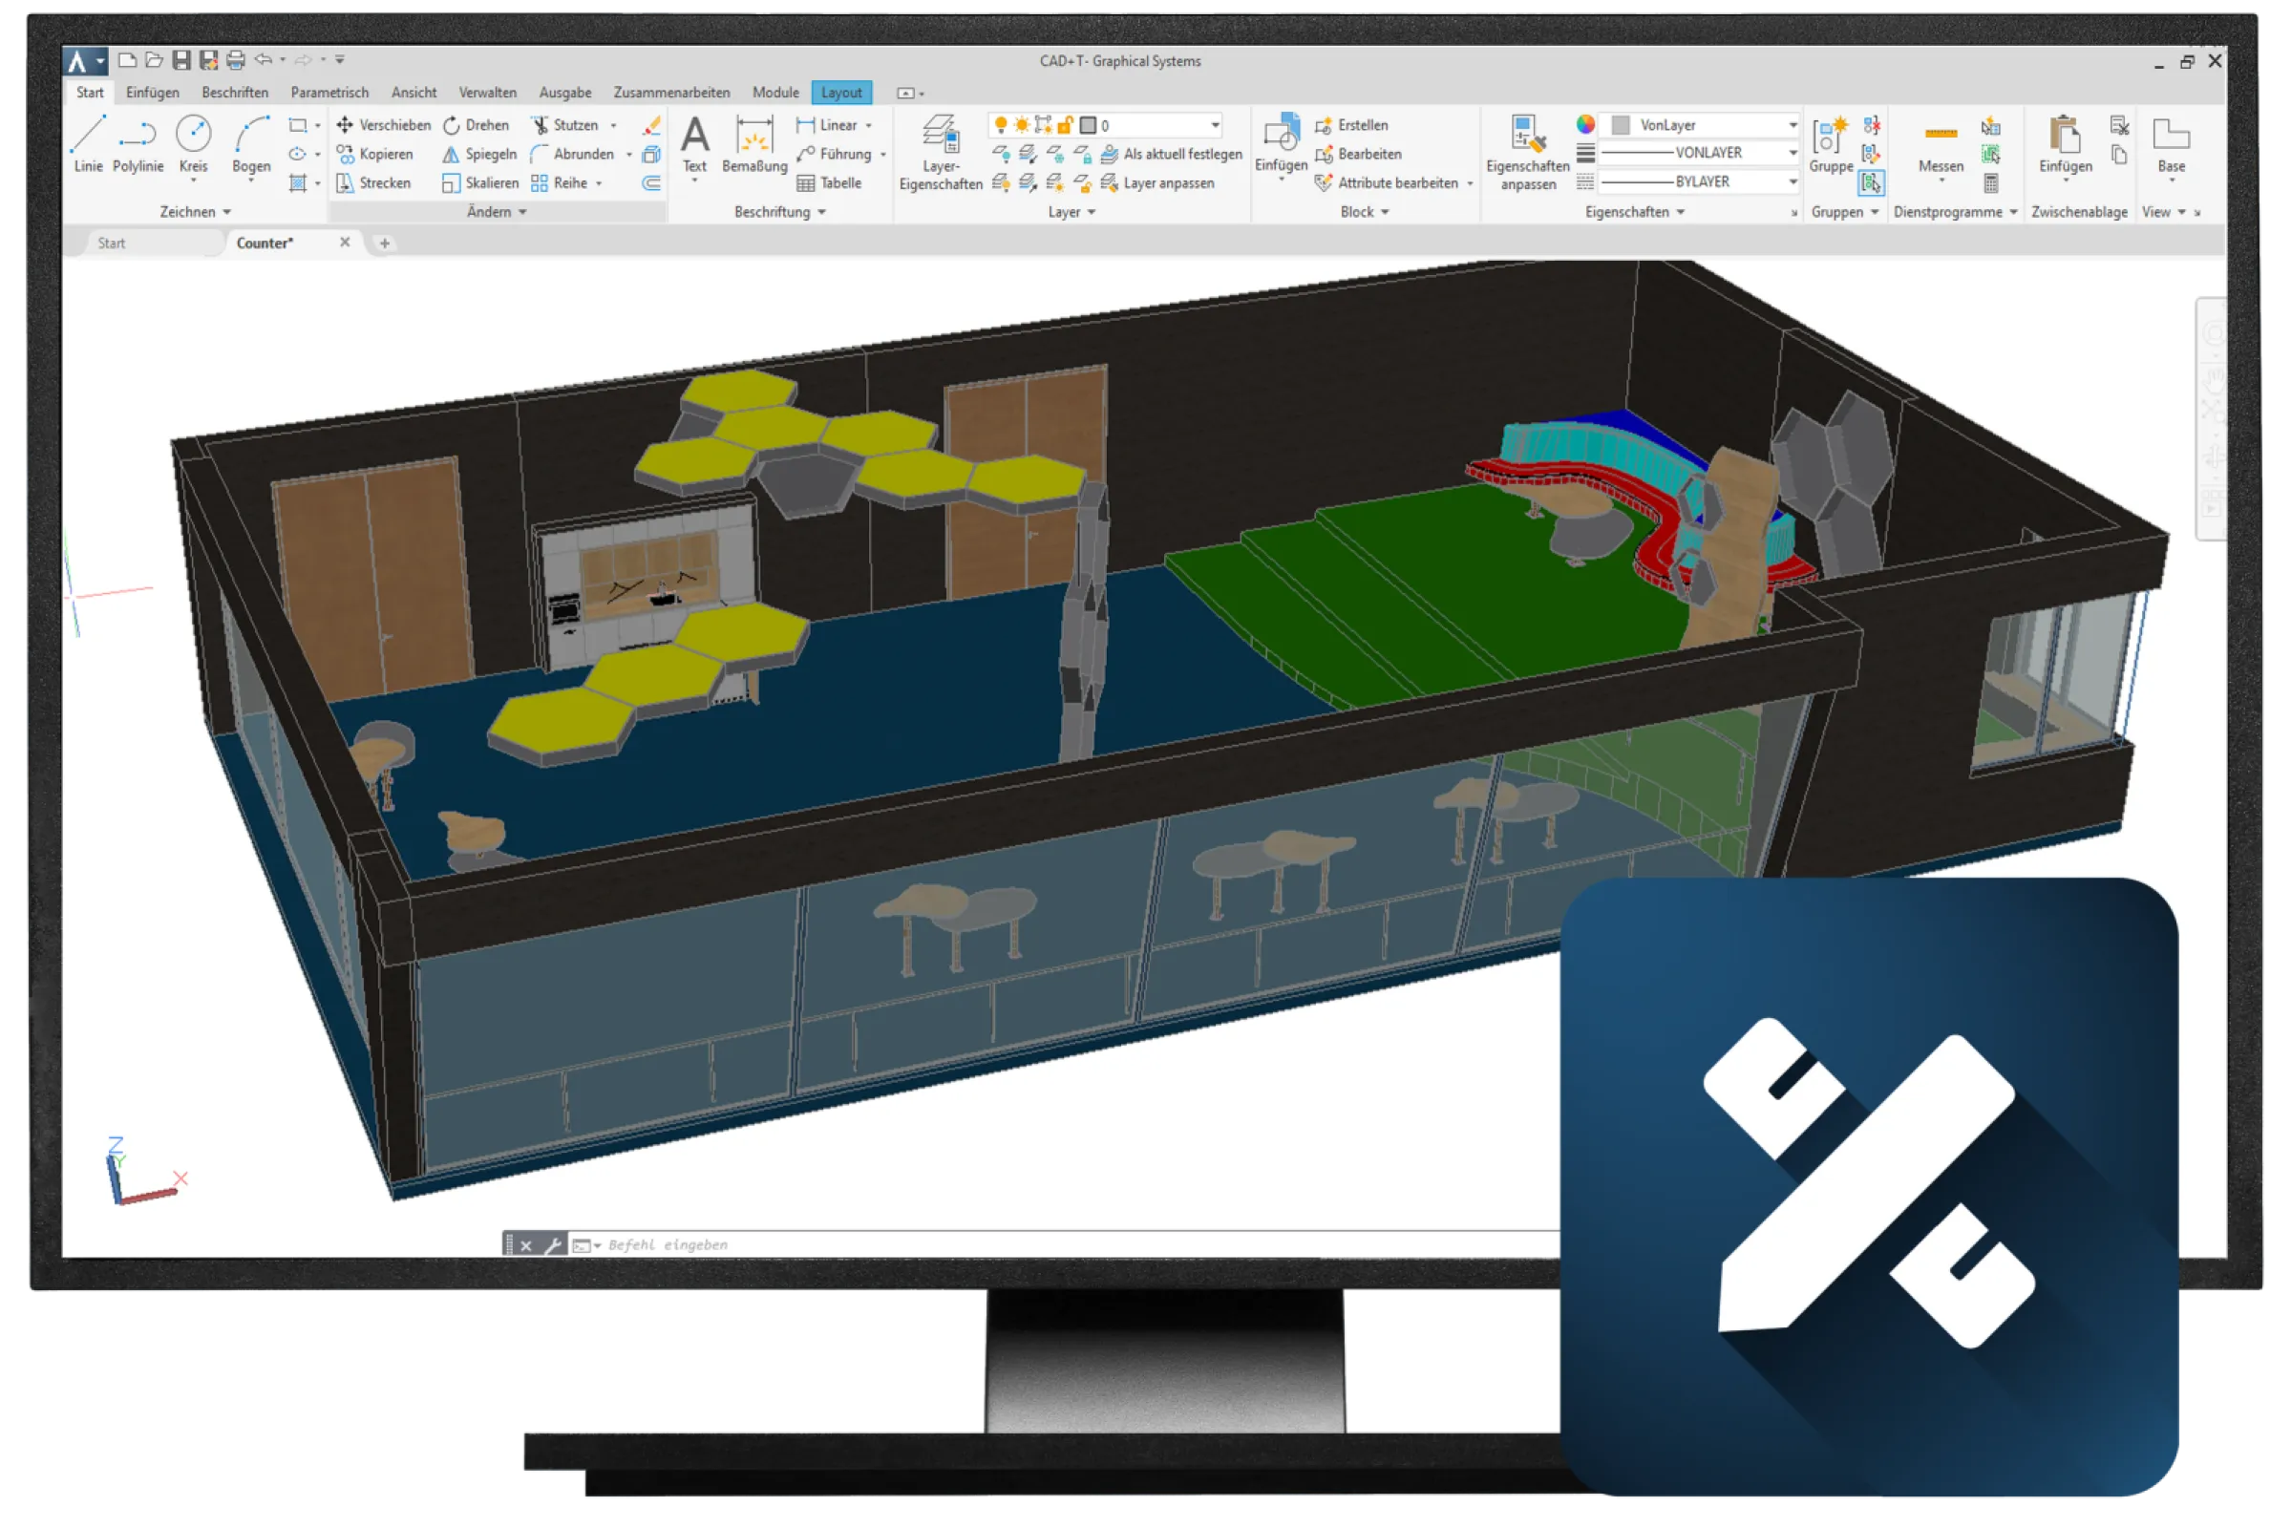This screenshot has width=2291, height=1528.
Task: Open the layer selection dropdown showing 0
Action: [1214, 125]
